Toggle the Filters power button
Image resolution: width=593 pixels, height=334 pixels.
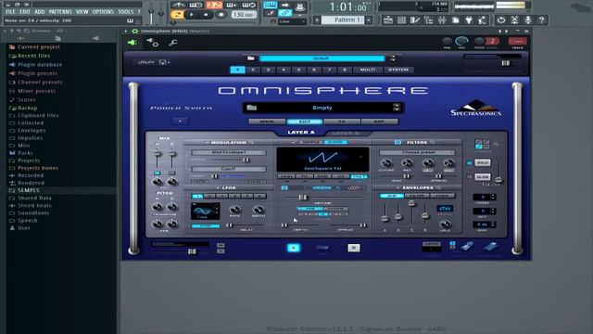click(x=397, y=142)
